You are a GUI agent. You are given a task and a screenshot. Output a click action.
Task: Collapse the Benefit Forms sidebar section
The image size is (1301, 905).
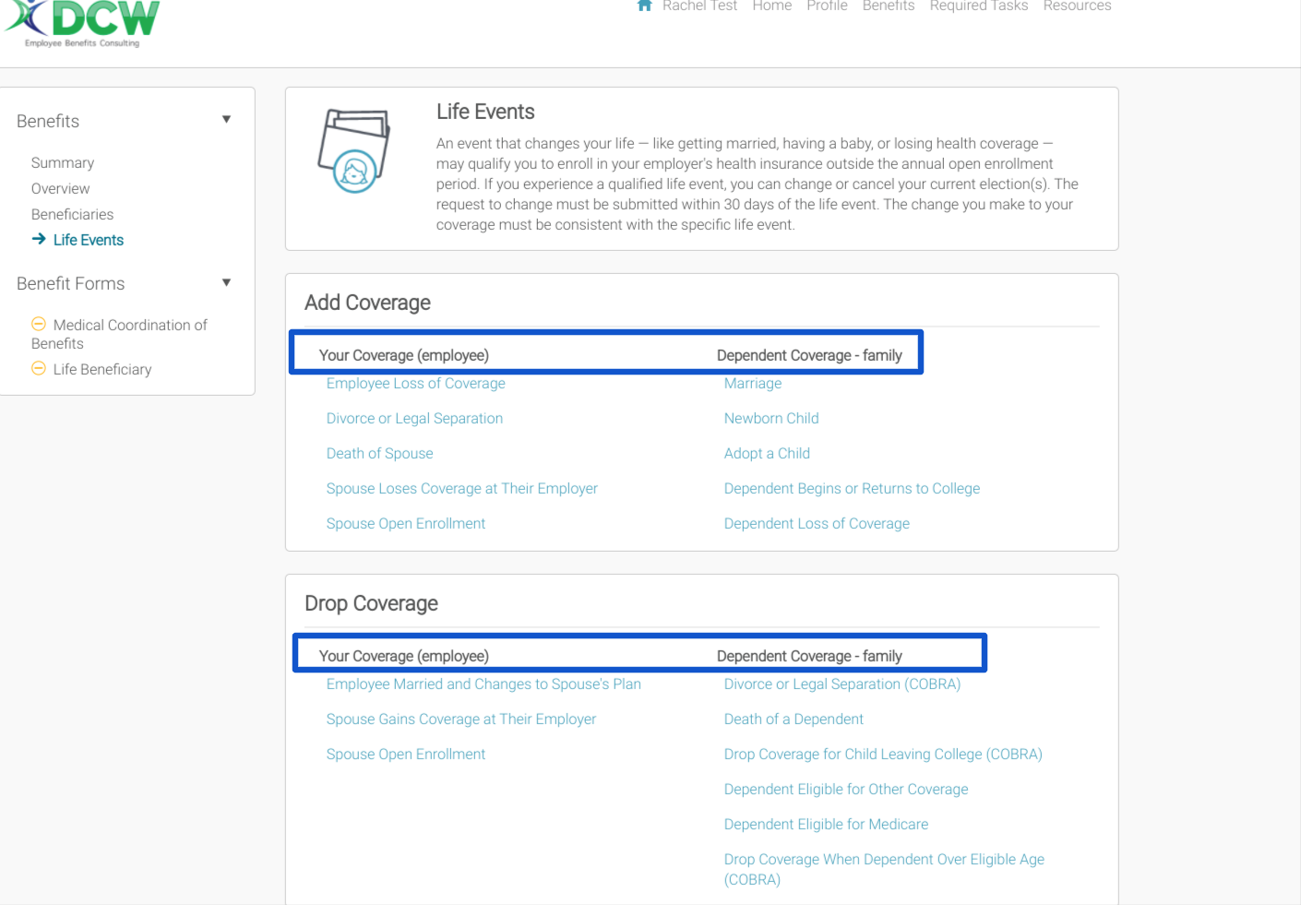pos(226,282)
